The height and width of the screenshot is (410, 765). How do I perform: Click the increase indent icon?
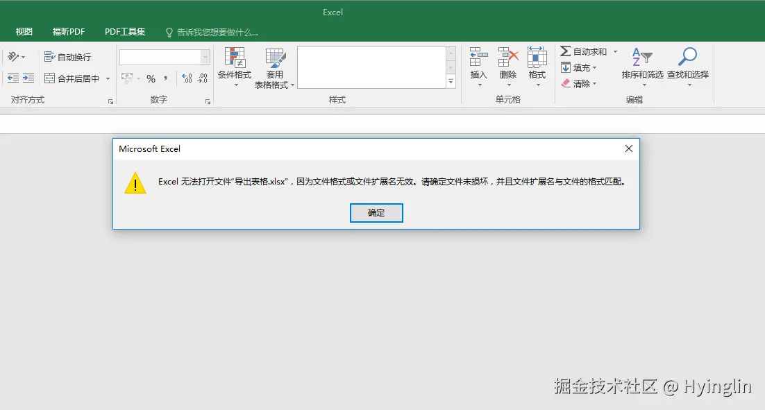[x=28, y=78]
